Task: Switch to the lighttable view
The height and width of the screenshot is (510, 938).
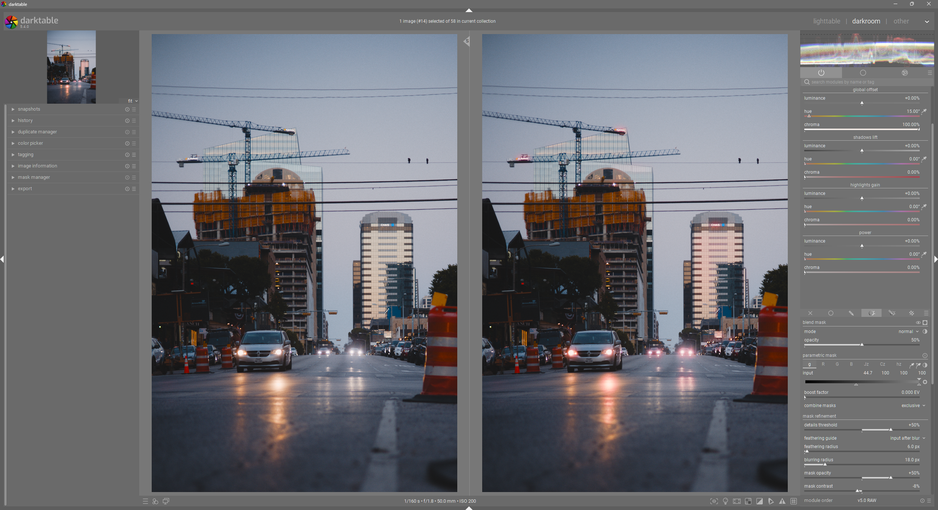Action: click(x=827, y=21)
